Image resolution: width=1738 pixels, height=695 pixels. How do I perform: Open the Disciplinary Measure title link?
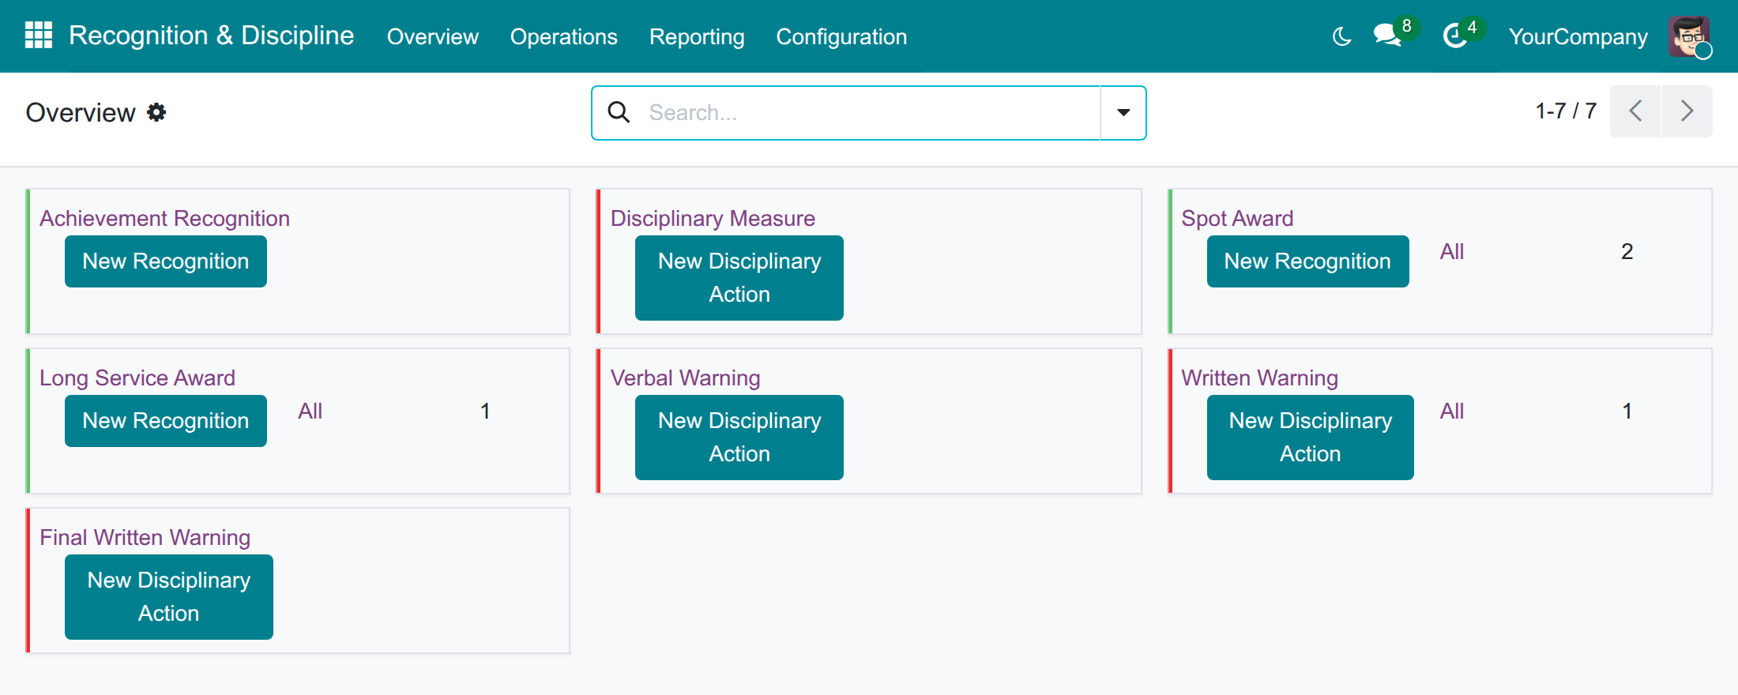pos(713,218)
